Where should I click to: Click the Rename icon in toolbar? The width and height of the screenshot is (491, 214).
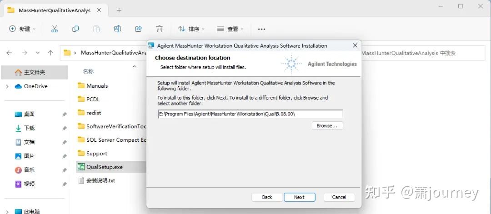coord(117,29)
